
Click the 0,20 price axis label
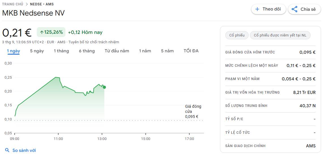8,91
